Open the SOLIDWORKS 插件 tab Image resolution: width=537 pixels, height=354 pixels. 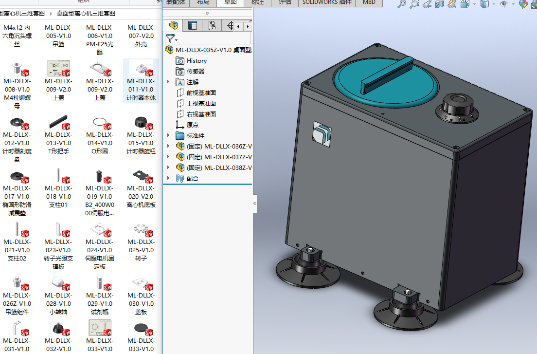coord(326,2)
